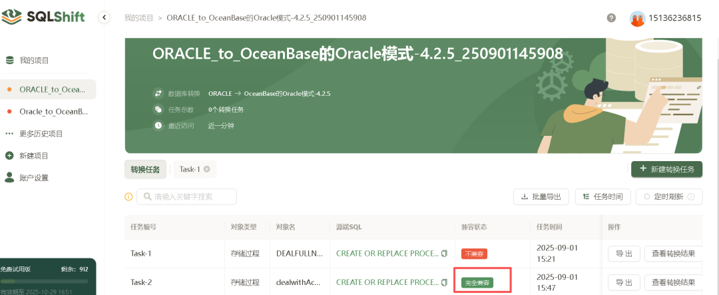
Task: Click the Task-2 source SQL link
Action: point(387,282)
